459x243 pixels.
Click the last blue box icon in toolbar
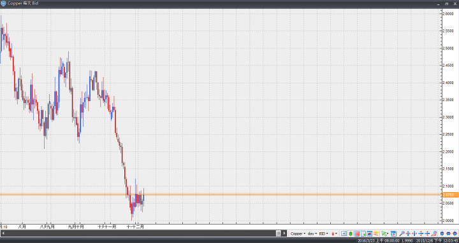[455, 233]
